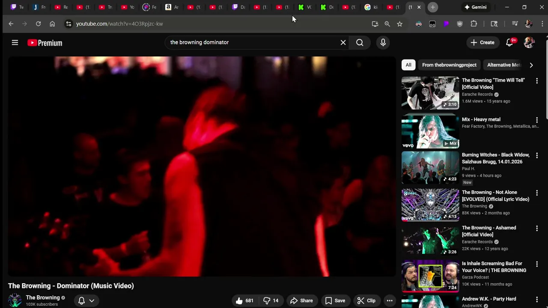Viewport: 548px width, 308px height.
Task: Open the Create button
Action: (x=482, y=42)
